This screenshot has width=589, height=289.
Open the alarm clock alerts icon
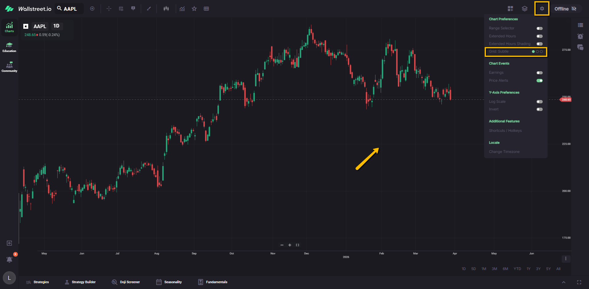[580, 36]
